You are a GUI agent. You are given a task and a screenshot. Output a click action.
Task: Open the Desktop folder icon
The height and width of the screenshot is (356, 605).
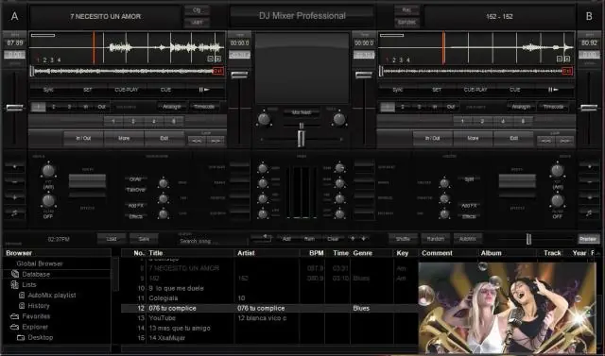pos(21,337)
